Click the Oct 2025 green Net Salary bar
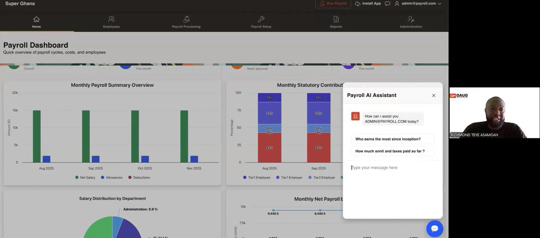Screen dimensions: 540x238 135,136
